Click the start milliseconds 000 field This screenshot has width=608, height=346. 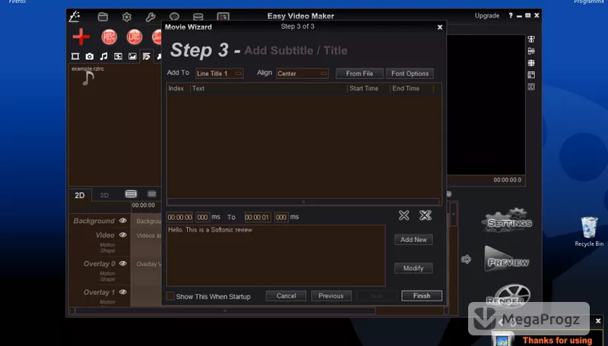tap(202, 217)
